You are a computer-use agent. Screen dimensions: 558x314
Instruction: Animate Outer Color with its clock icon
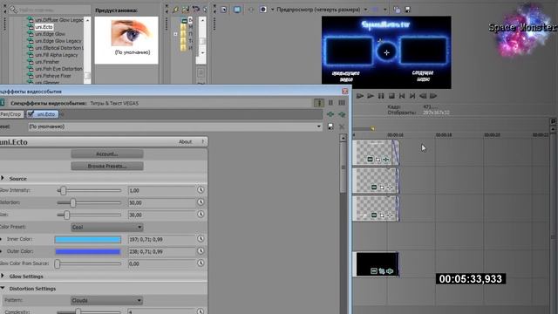[x=201, y=251]
